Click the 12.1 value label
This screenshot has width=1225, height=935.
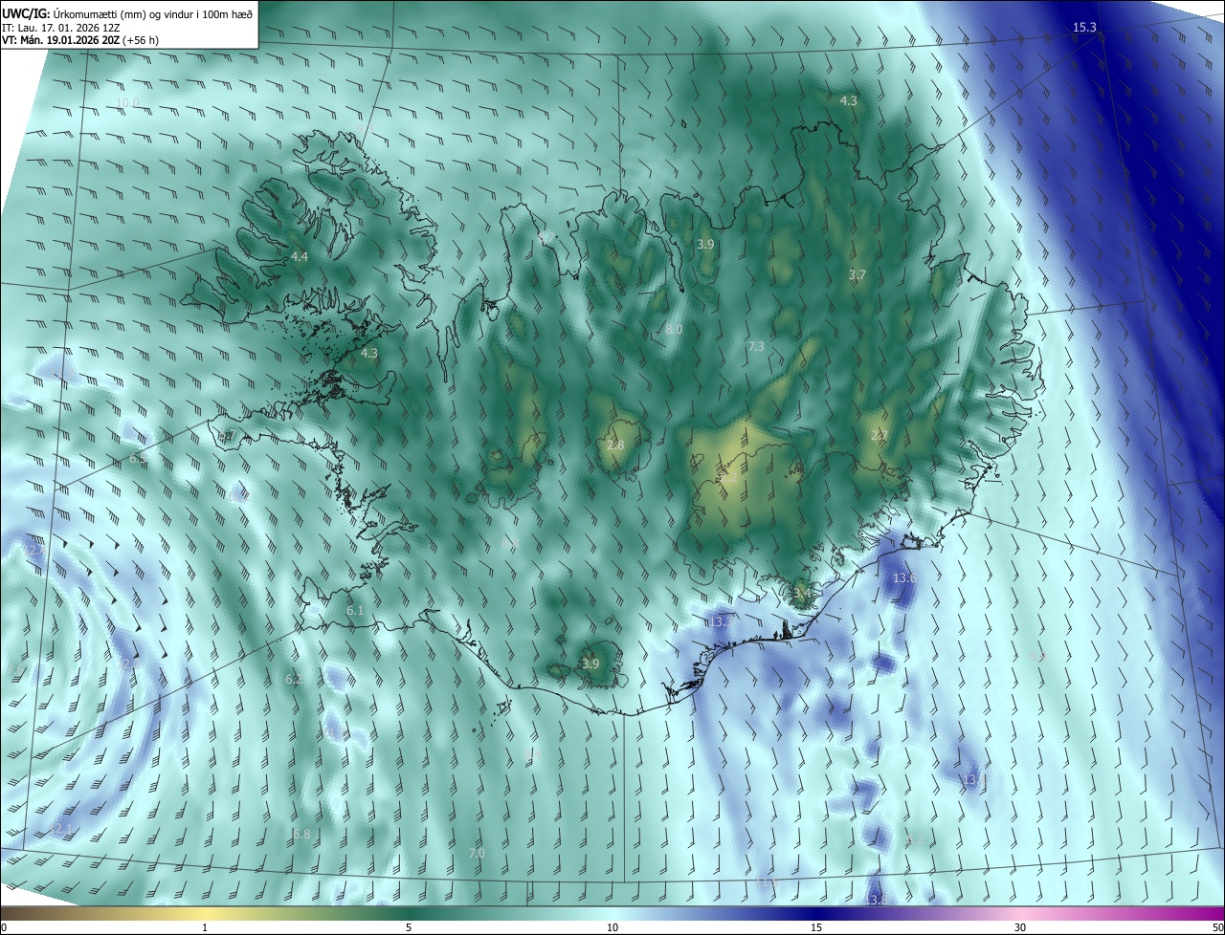point(59,829)
